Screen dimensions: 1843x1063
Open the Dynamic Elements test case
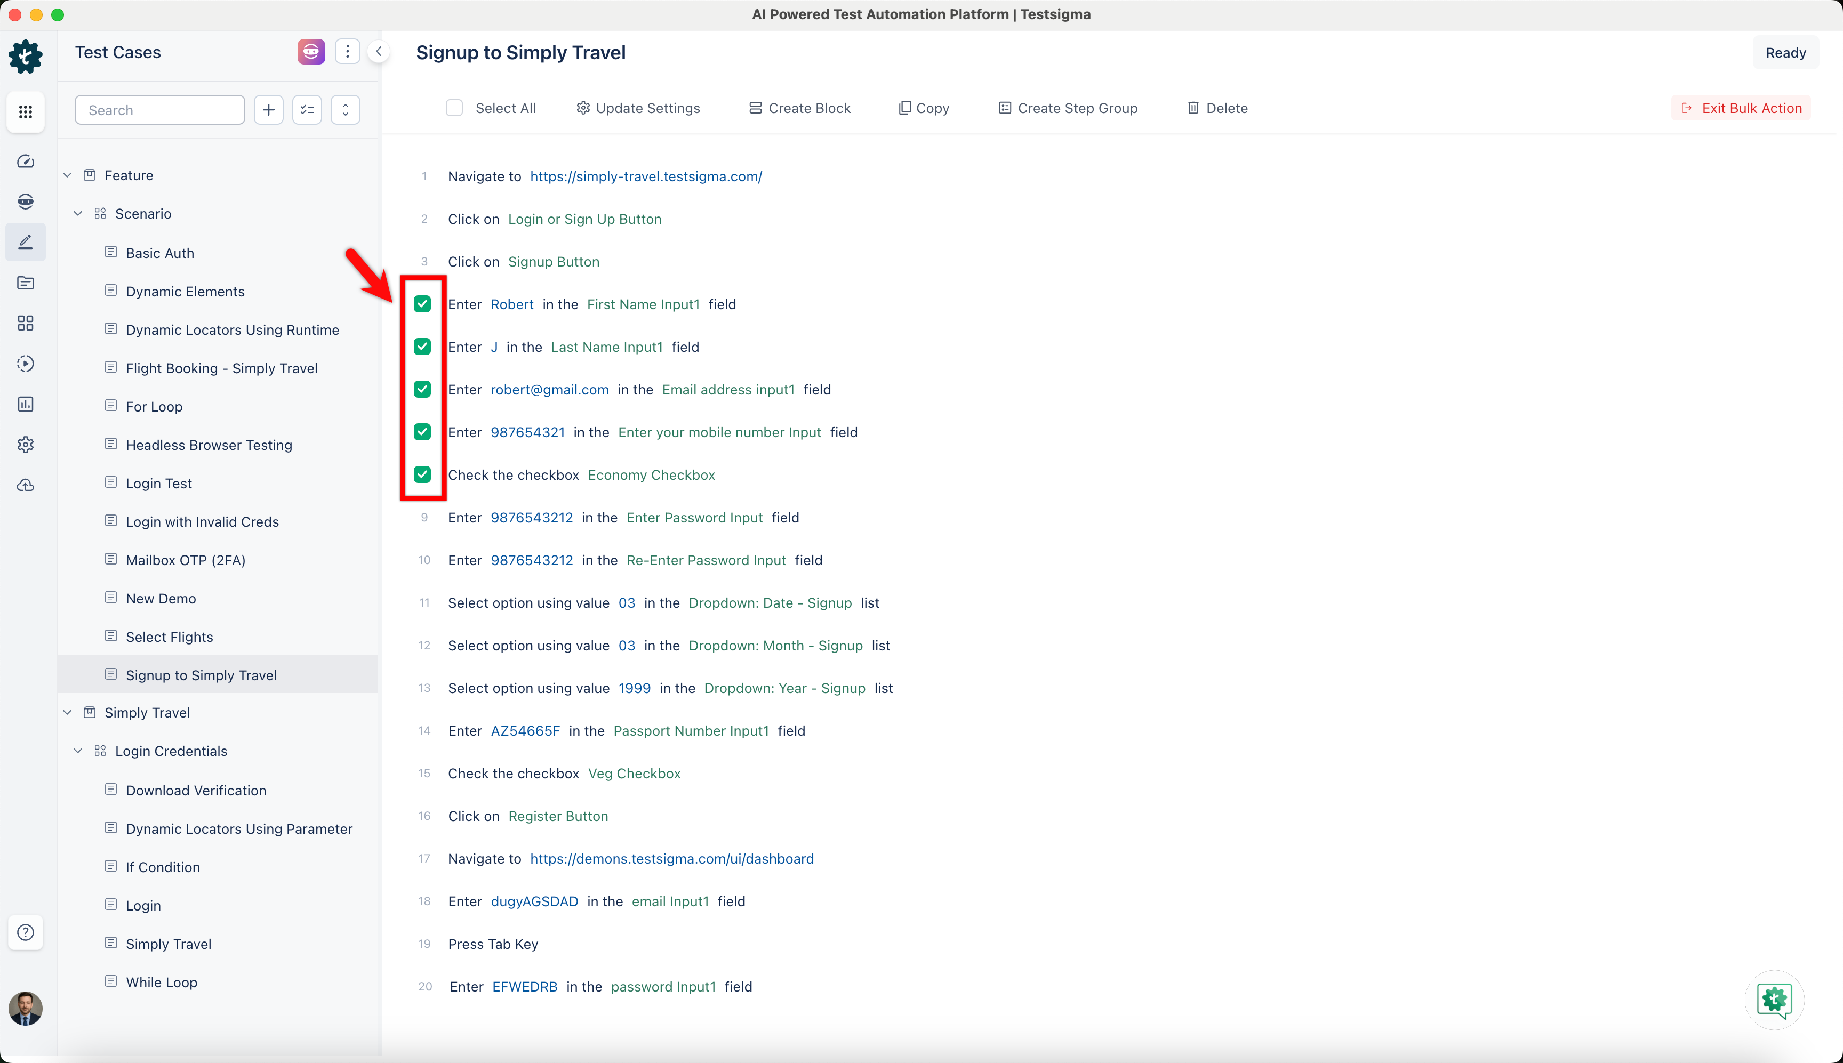pos(185,291)
